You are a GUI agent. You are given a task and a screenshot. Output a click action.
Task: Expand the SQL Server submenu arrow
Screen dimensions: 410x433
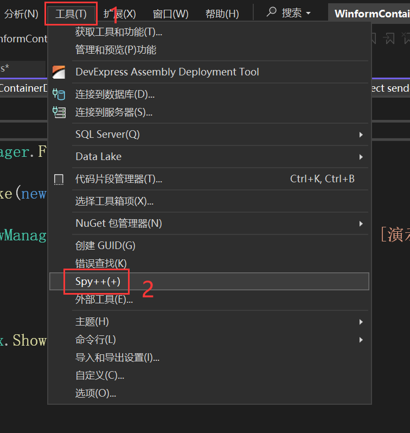[361, 135]
